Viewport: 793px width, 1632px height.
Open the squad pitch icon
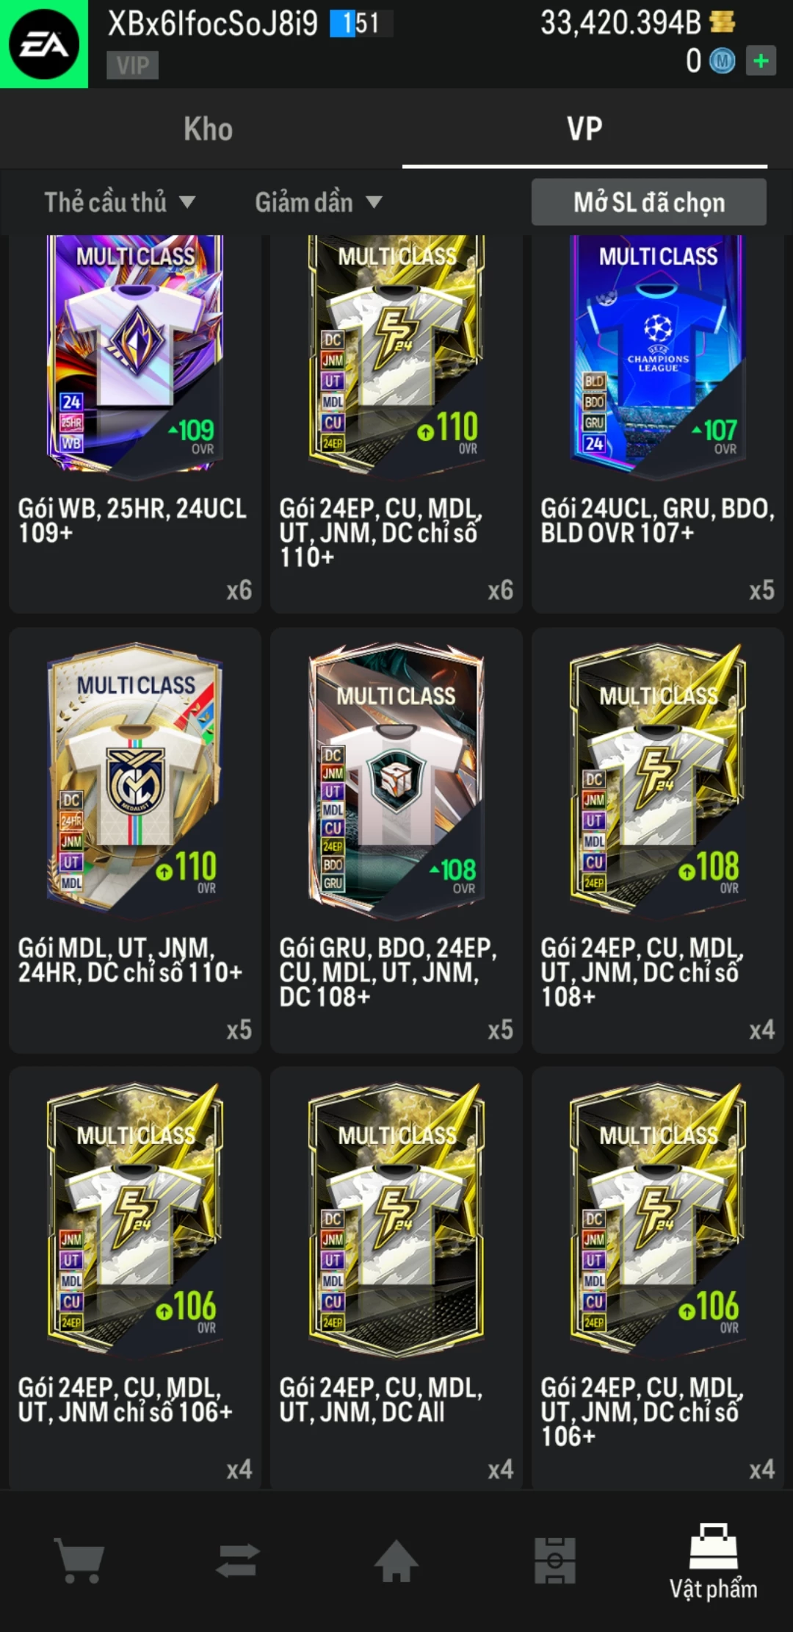click(555, 1560)
